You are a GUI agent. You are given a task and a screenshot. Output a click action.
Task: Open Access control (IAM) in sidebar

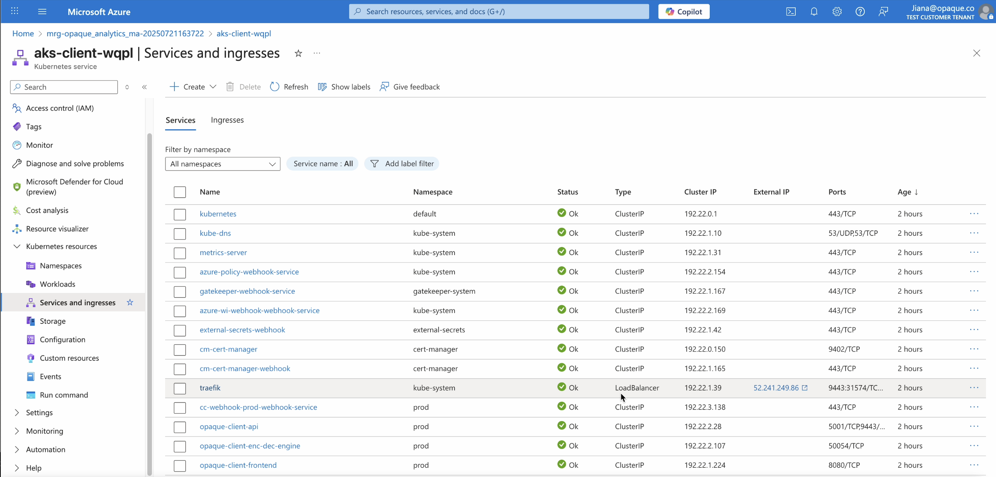60,108
